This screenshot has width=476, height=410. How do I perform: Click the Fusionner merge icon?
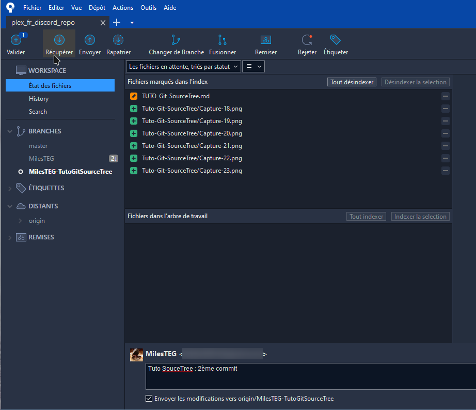click(222, 40)
